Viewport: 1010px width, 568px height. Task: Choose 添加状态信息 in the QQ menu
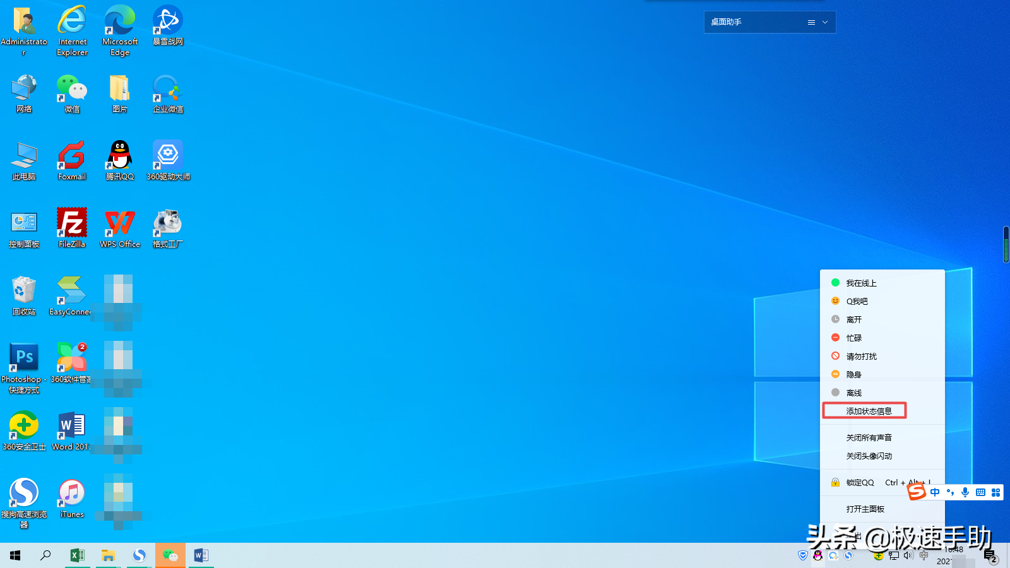[x=869, y=411]
